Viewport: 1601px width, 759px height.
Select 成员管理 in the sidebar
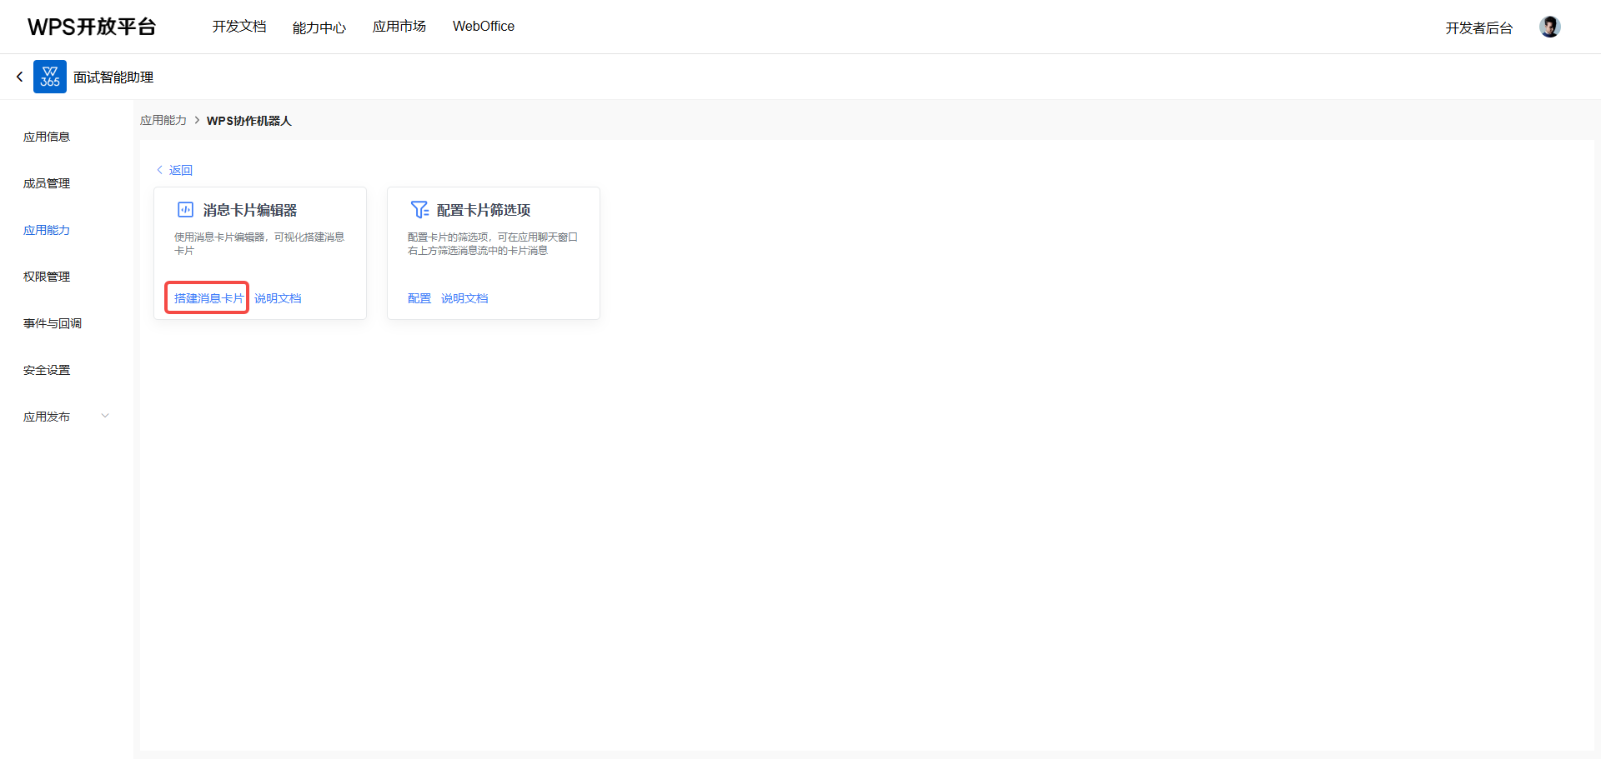47,183
